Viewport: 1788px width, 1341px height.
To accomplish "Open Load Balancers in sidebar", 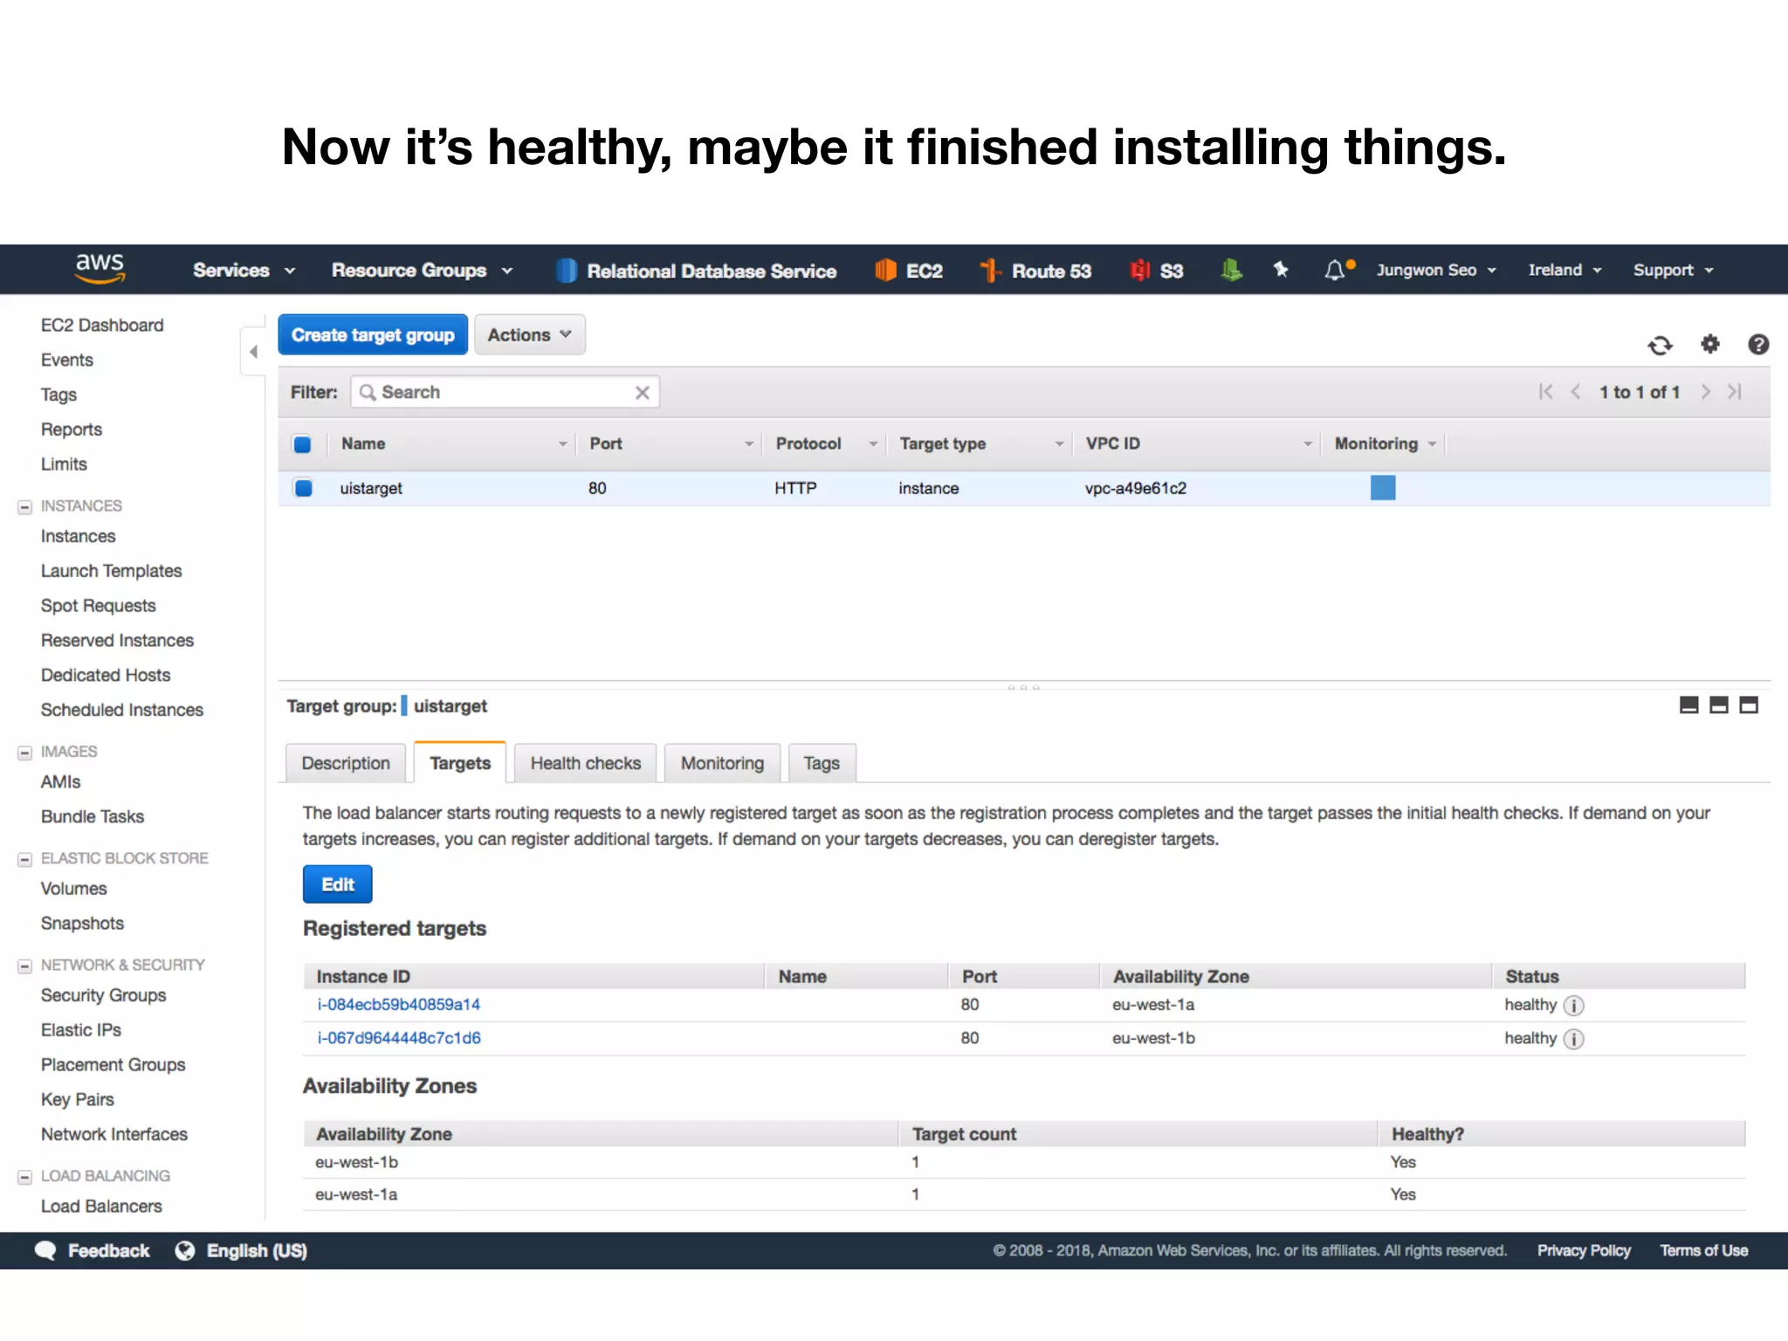I will (x=101, y=1207).
